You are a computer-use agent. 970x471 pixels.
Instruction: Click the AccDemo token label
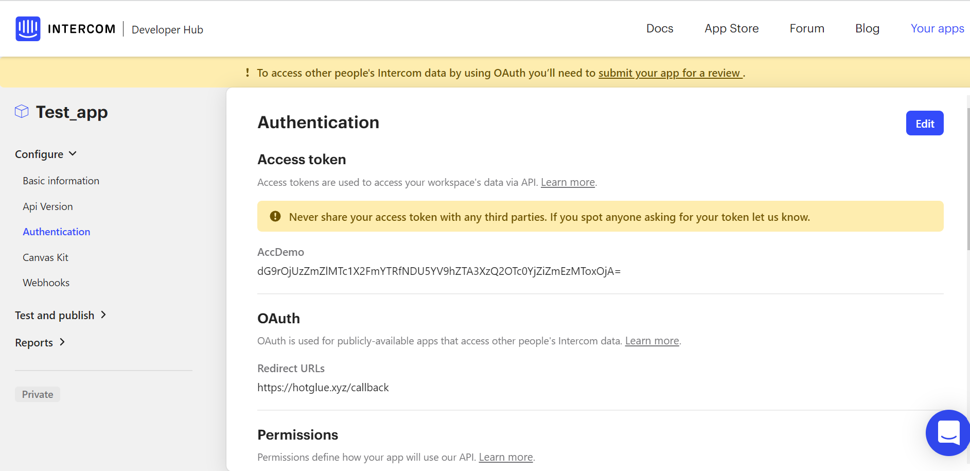pyautogui.click(x=280, y=252)
